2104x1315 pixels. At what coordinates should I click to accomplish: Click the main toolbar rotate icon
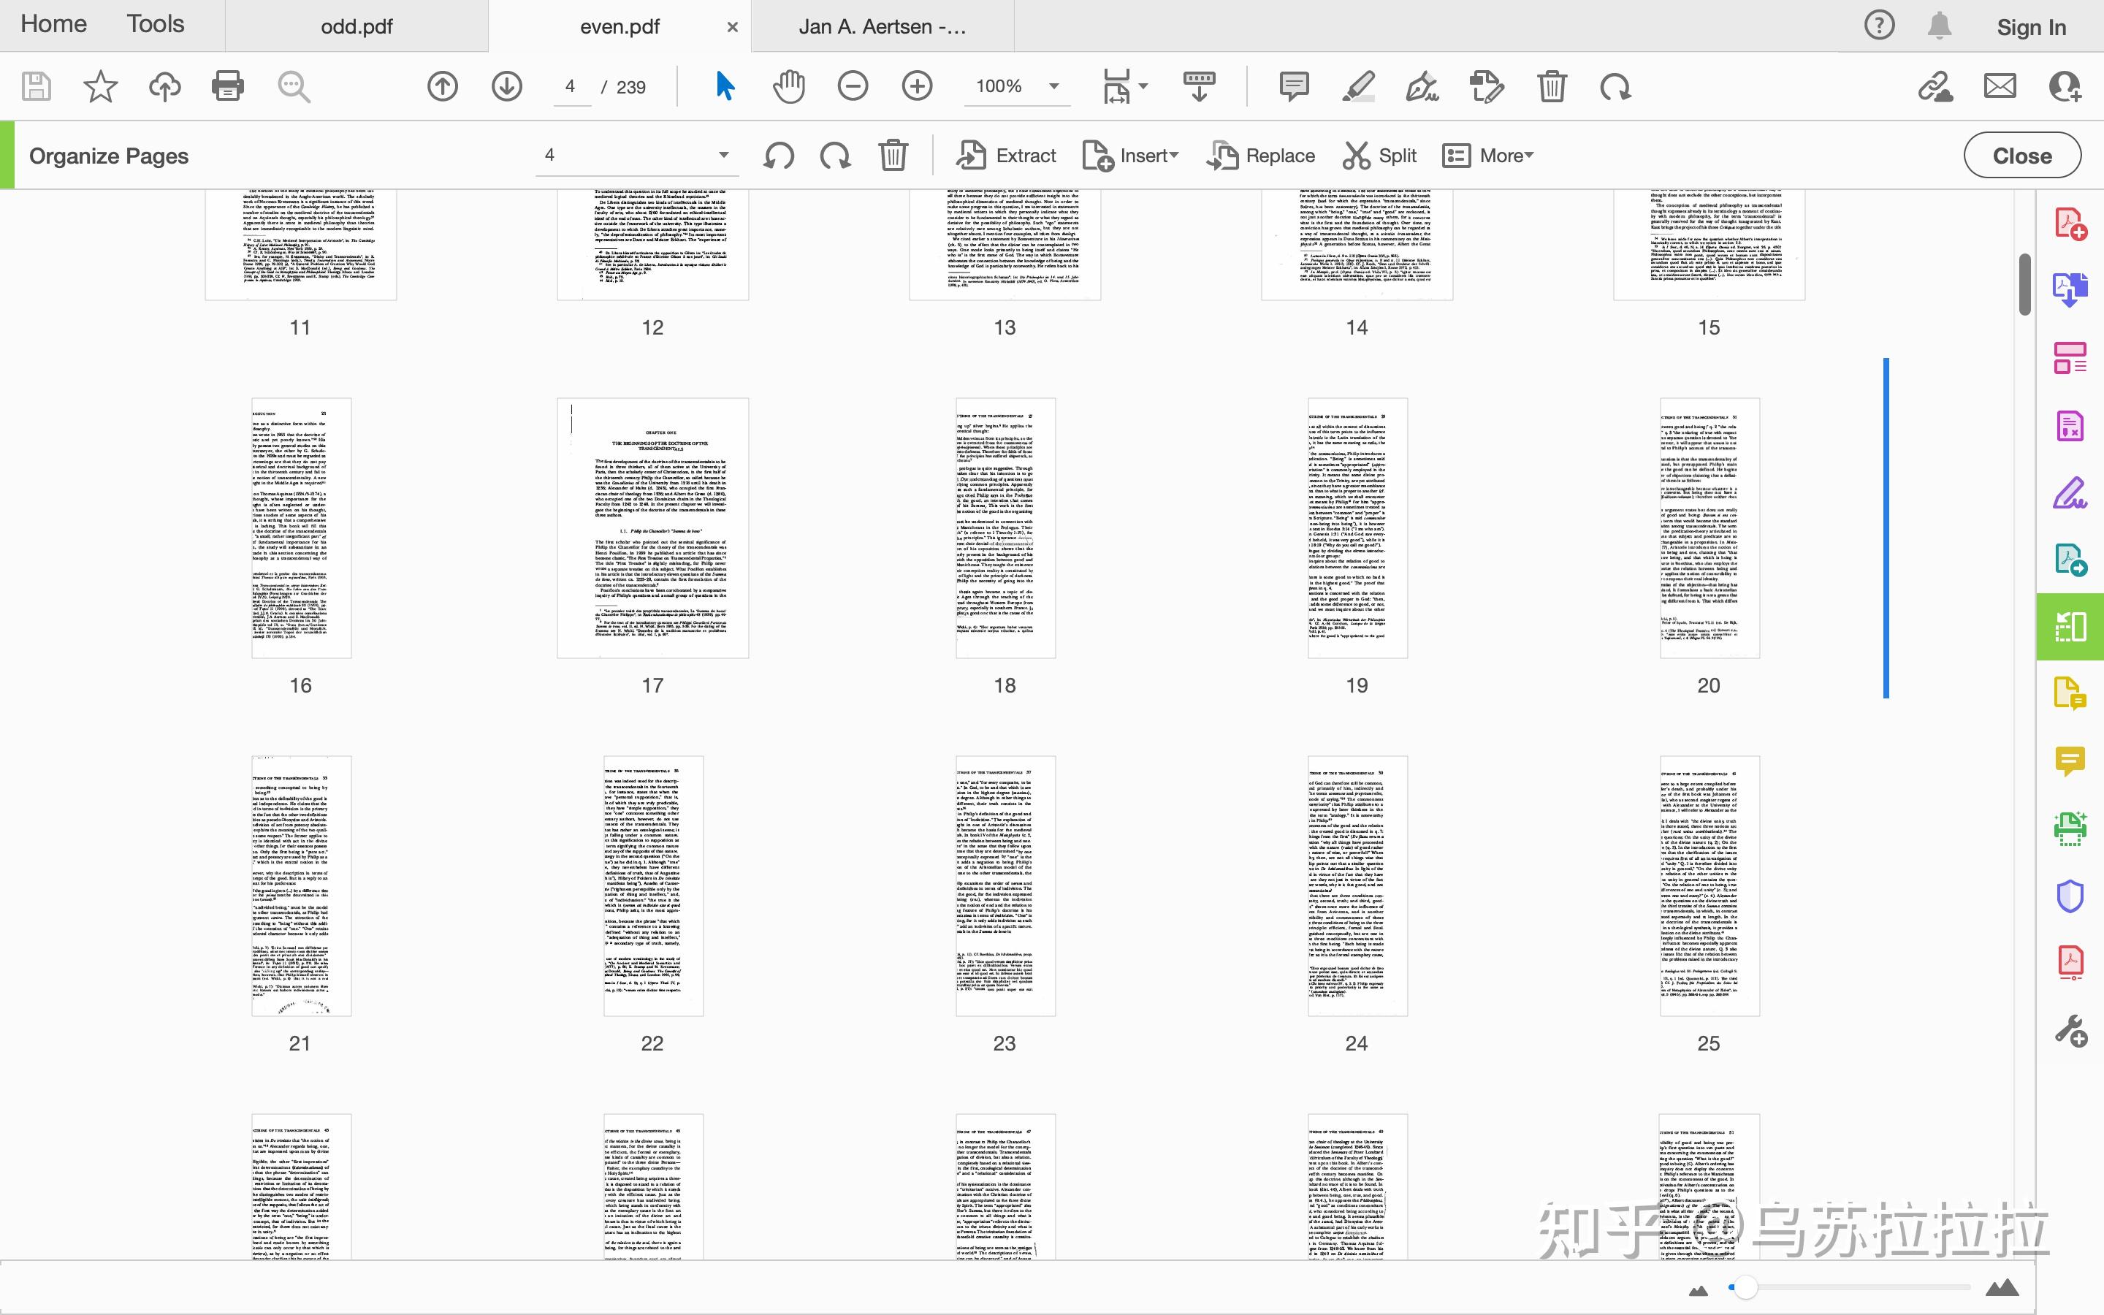click(1615, 86)
